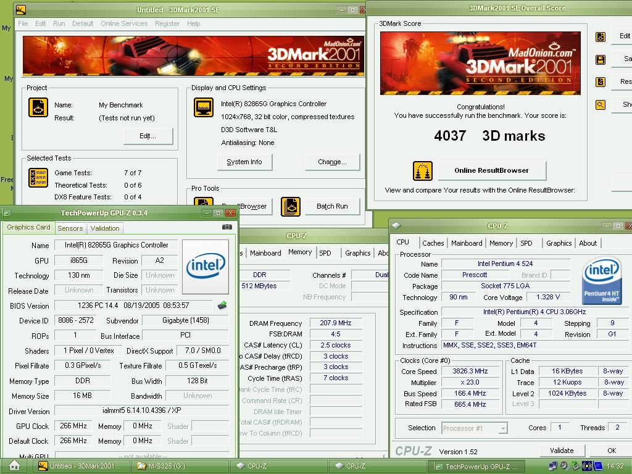632x474 pixels.
Task: Click the taskbar clock showing 14:32
Action: (x=615, y=467)
